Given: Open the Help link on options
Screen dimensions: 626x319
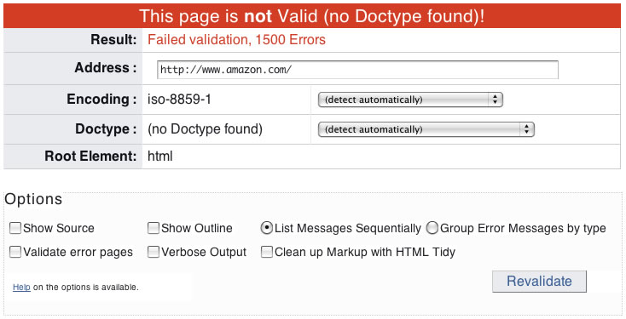Looking at the screenshot, I should (21, 288).
